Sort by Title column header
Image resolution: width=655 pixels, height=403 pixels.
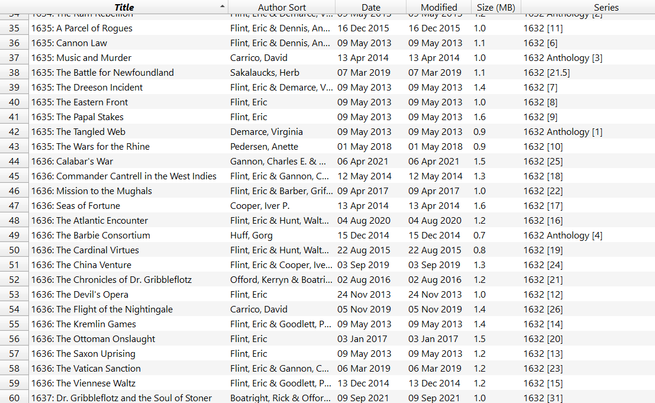124,7
